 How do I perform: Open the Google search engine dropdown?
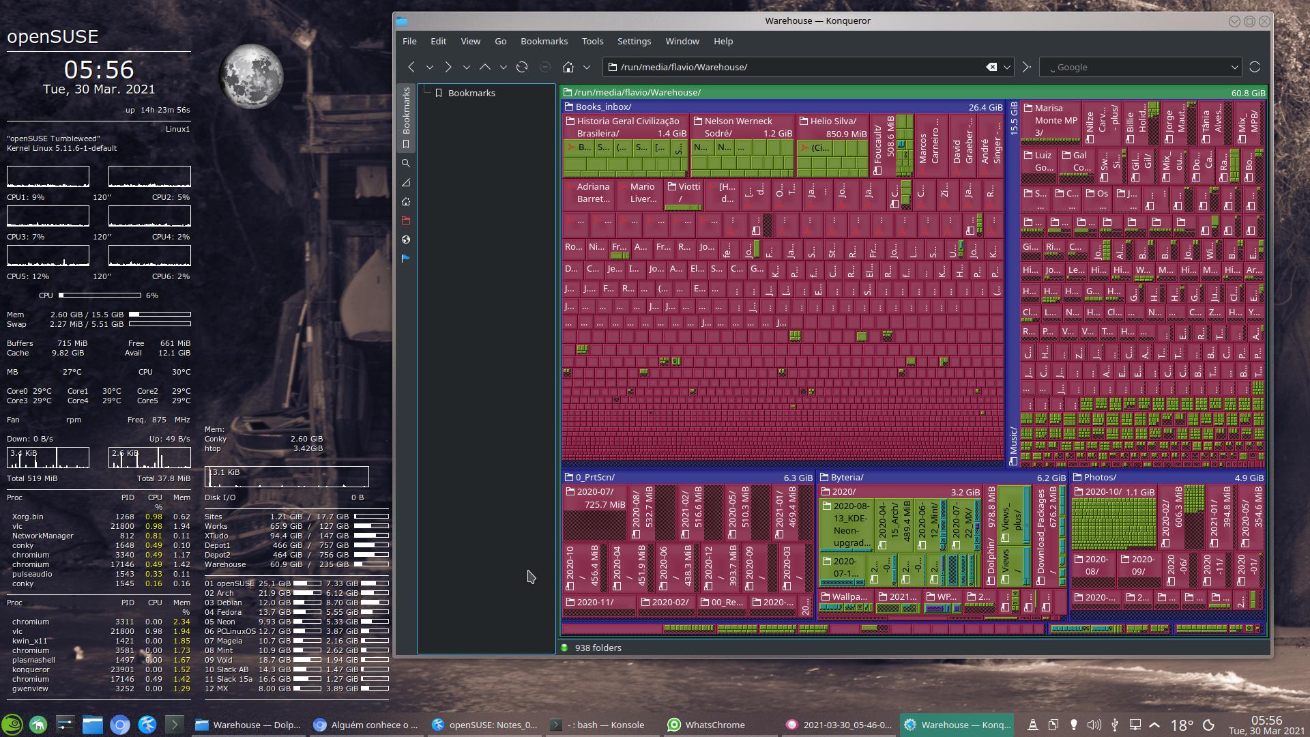[x=1234, y=67]
